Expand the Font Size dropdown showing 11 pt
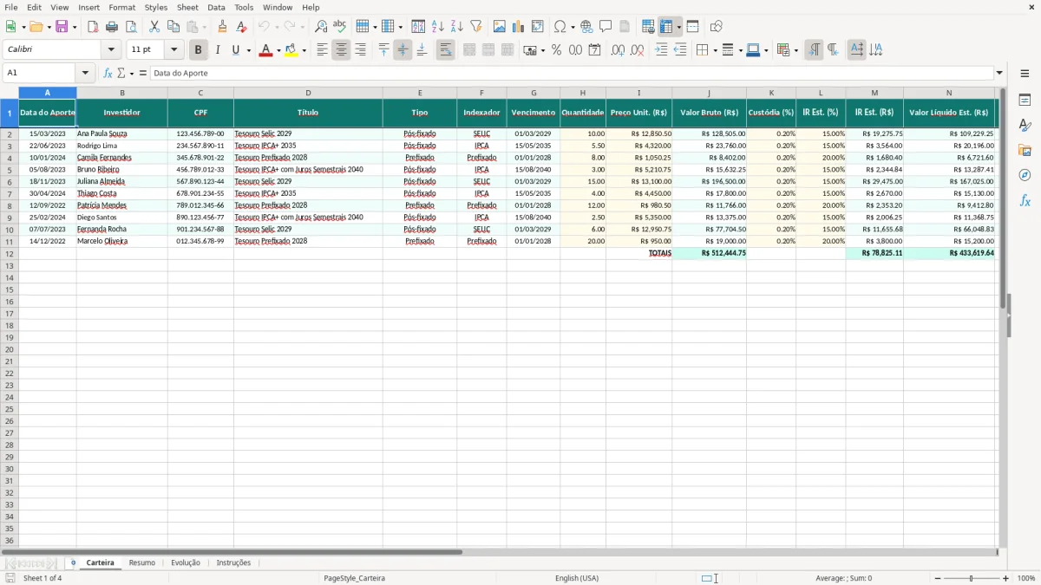1041x585 pixels. (173, 50)
